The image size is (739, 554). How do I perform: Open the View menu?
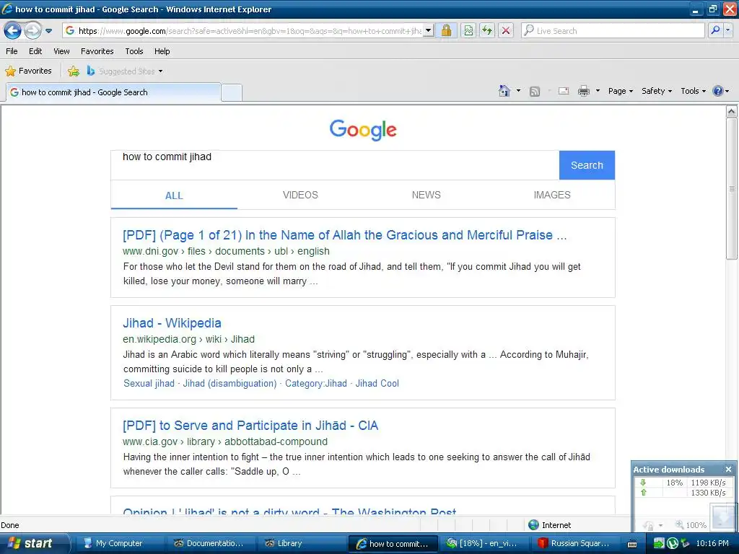[61, 51]
